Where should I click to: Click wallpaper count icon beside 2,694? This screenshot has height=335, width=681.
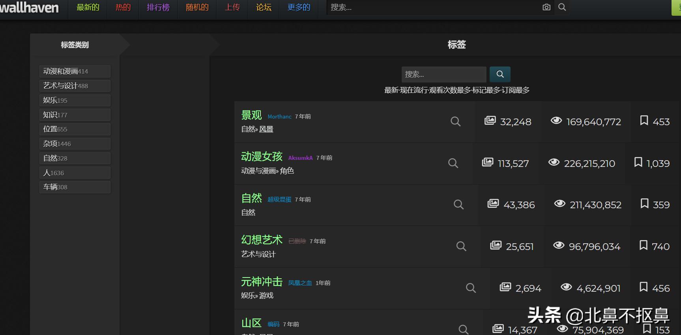[x=505, y=287]
